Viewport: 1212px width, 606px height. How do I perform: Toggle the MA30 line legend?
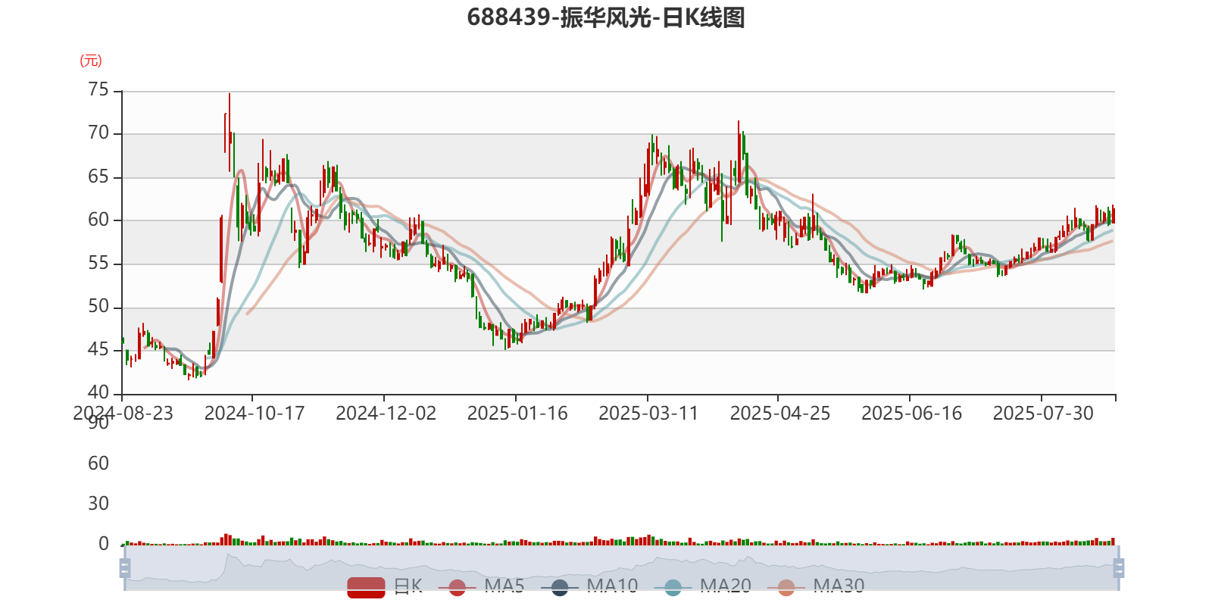tap(816, 586)
